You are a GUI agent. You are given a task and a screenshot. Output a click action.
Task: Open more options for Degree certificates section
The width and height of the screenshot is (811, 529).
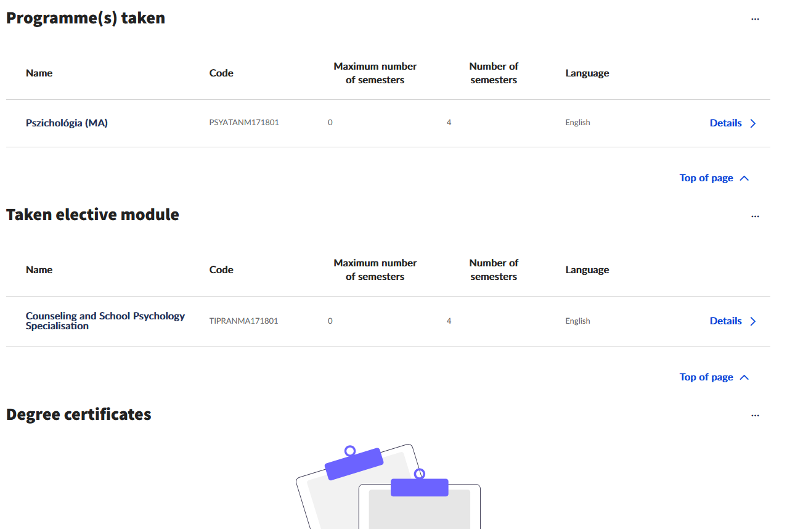click(755, 416)
